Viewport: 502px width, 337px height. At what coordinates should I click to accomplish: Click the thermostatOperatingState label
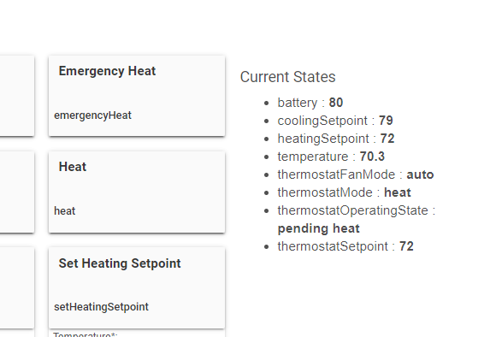[353, 210]
